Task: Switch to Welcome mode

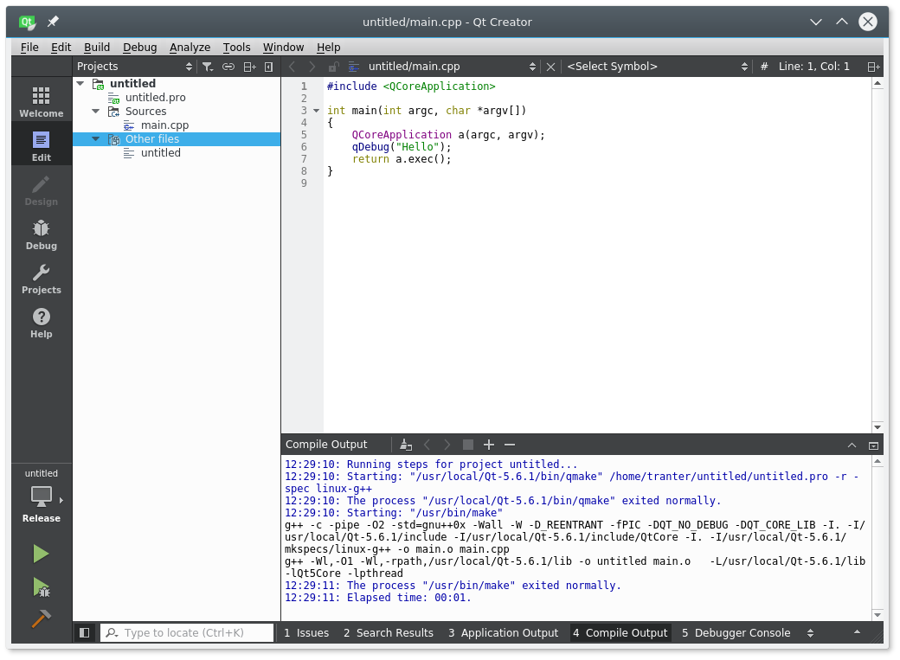Action: coord(41,101)
